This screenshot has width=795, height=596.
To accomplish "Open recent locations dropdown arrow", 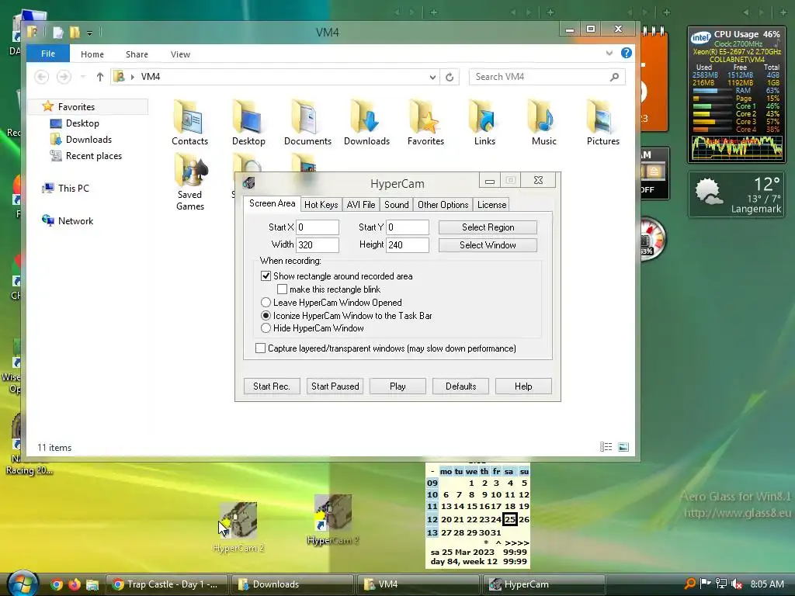I will pyautogui.click(x=82, y=77).
